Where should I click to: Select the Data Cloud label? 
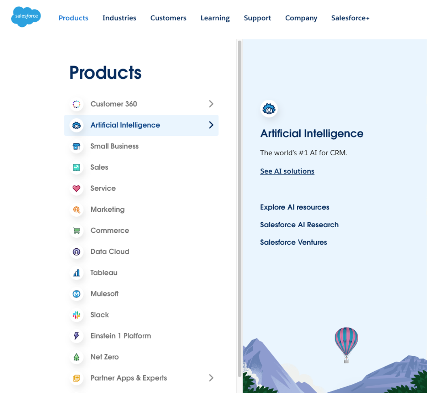click(x=110, y=251)
